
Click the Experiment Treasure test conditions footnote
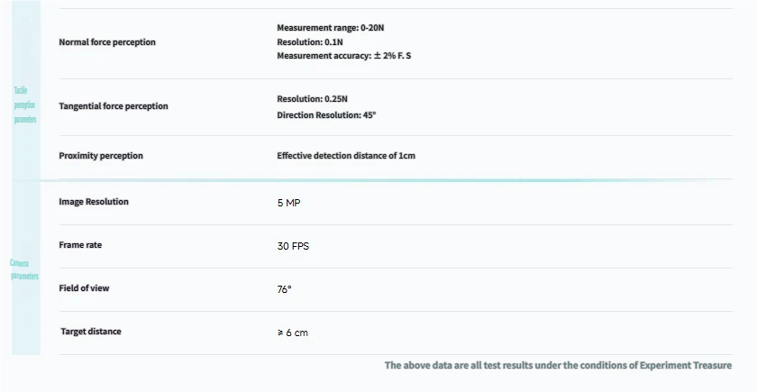point(558,366)
